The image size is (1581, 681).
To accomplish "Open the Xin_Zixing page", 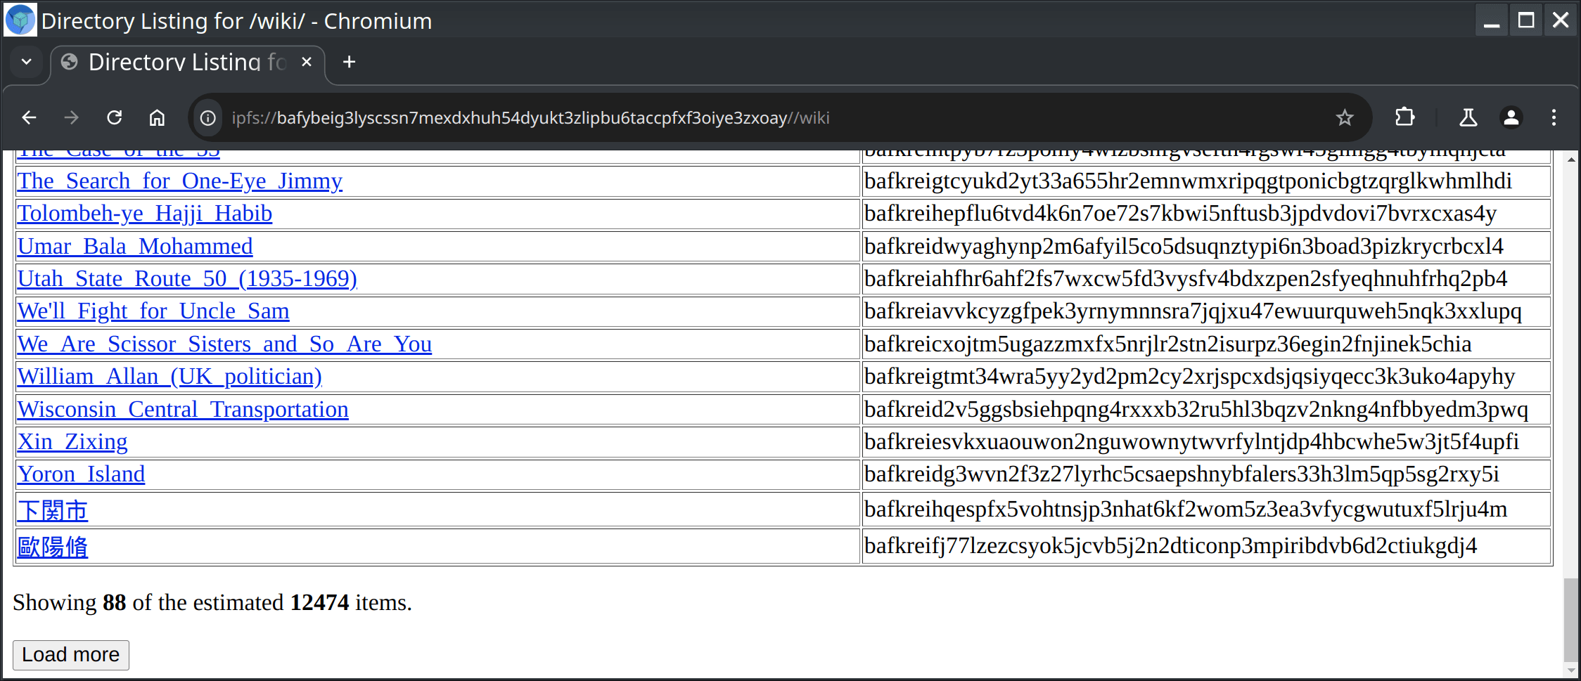I will pos(72,441).
